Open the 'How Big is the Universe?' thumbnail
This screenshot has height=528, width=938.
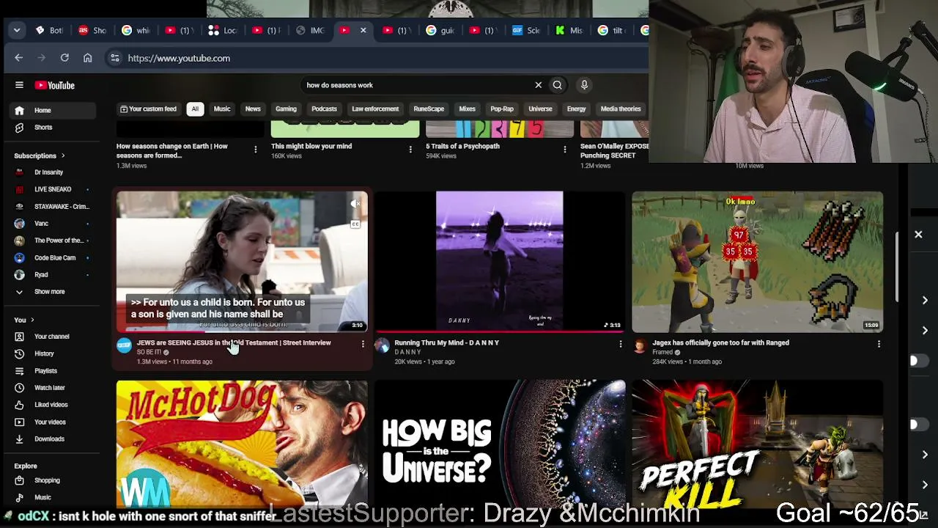pos(500,443)
